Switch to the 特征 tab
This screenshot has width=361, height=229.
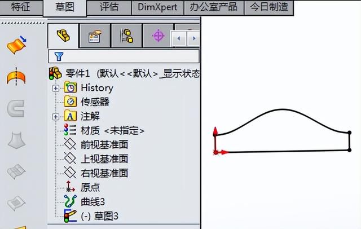21,7
